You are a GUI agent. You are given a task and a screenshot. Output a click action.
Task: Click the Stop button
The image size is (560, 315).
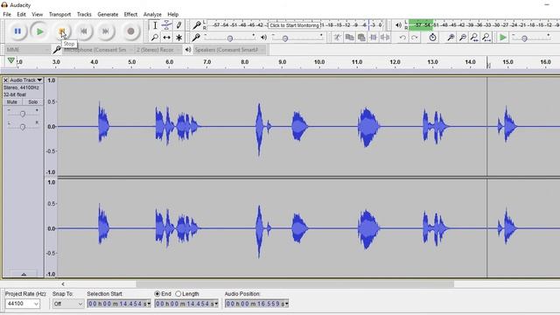tap(62, 31)
